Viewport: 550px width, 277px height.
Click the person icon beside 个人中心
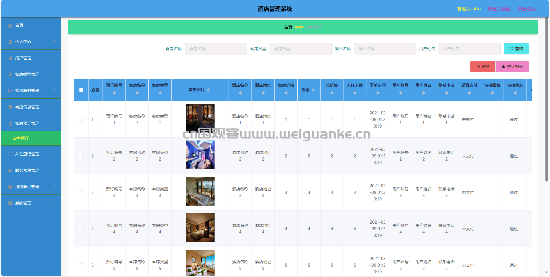[10, 42]
